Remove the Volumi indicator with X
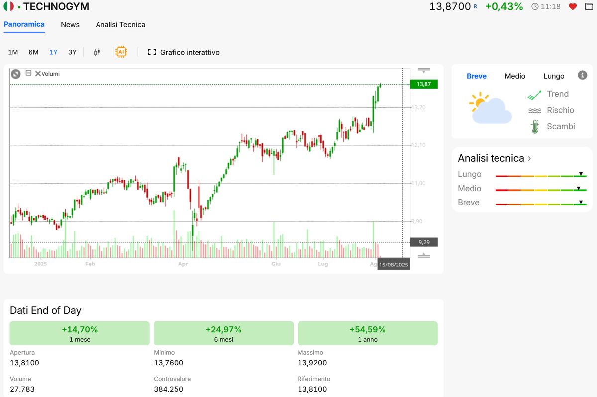 tap(38, 73)
